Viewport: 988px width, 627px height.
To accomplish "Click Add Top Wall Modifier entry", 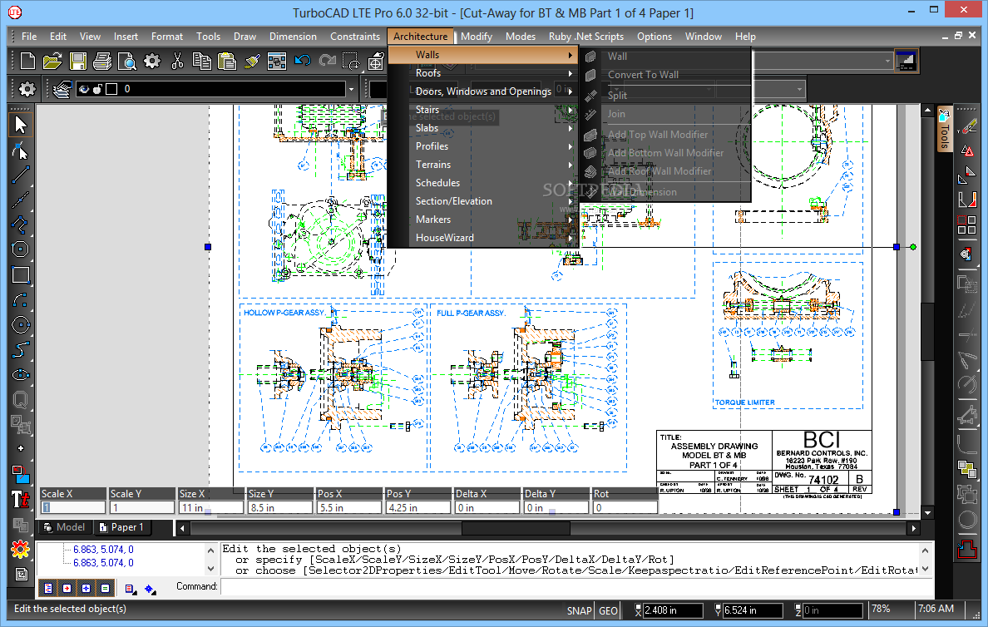I will tap(665, 134).
